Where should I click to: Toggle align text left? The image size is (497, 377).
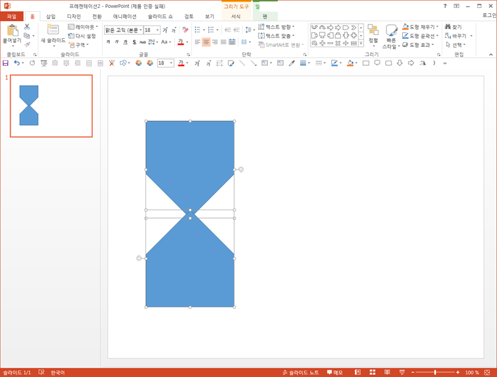pos(197,42)
